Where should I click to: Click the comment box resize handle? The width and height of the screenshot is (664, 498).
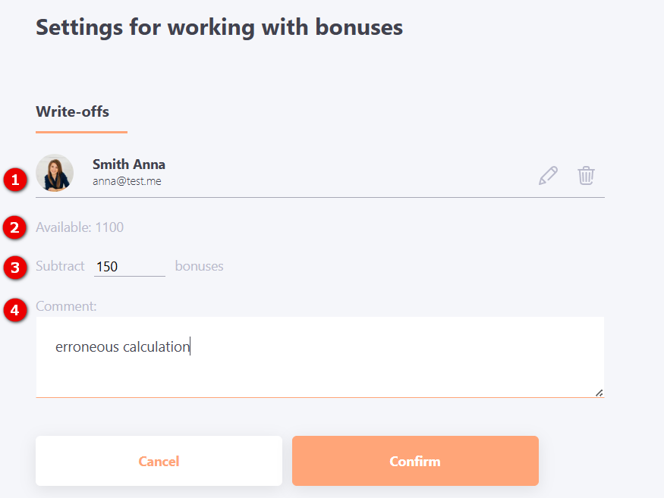pyautogui.click(x=599, y=392)
